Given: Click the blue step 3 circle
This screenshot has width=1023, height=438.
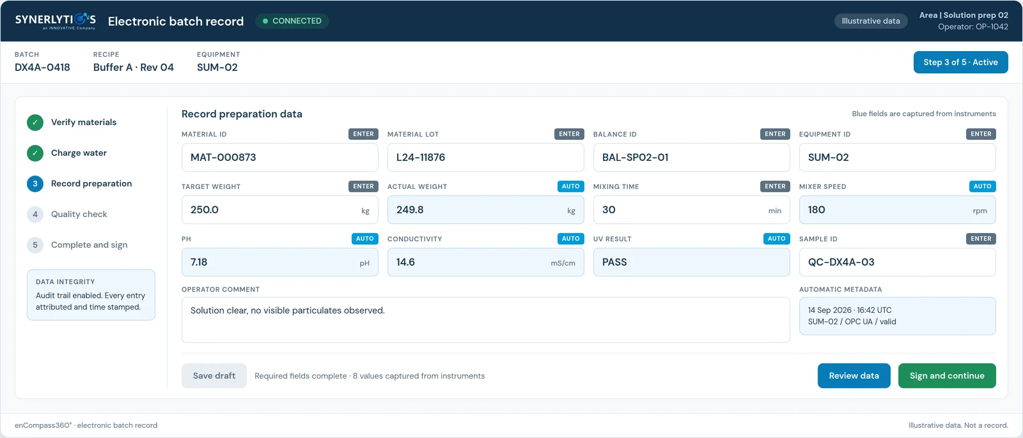Looking at the screenshot, I should [x=35, y=183].
